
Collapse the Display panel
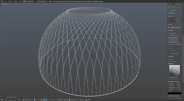[x=169, y=30]
